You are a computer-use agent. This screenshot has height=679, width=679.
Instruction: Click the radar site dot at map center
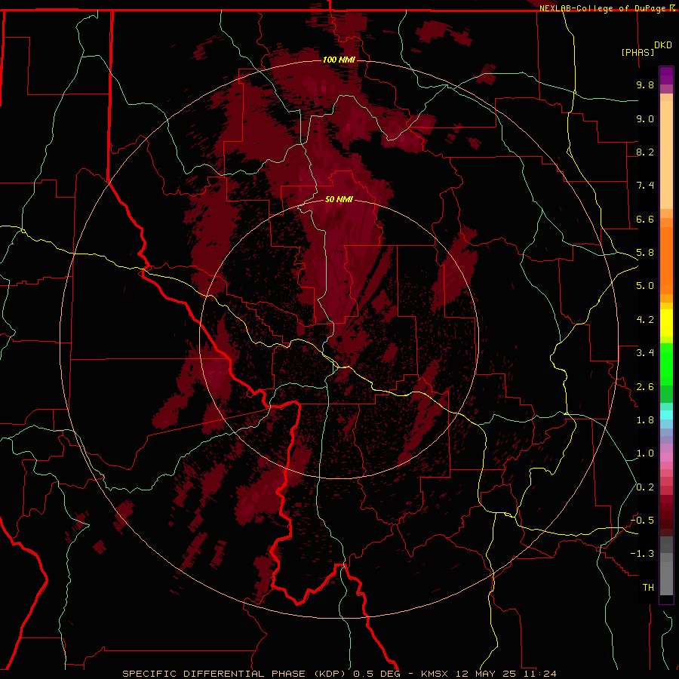[x=340, y=339]
